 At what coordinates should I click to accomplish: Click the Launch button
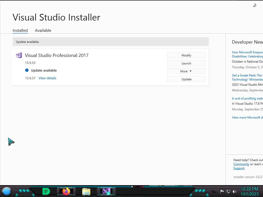point(186,63)
